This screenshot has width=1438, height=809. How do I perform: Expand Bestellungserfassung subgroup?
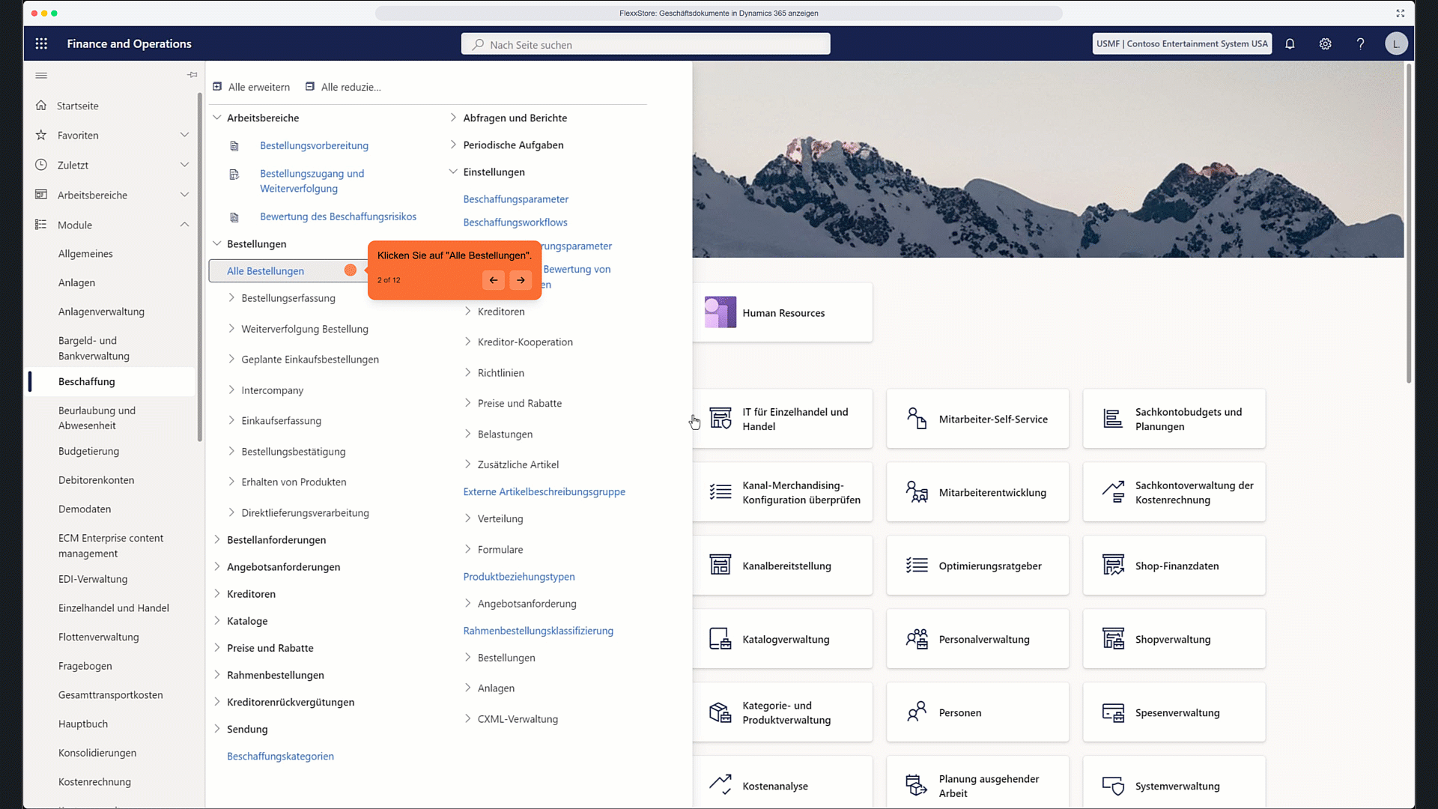(231, 297)
